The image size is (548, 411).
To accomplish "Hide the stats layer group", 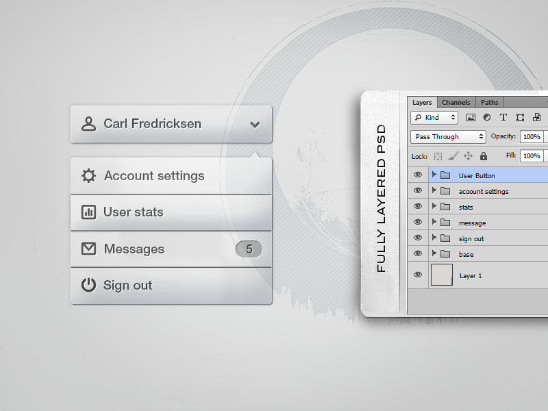I will coord(418,206).
